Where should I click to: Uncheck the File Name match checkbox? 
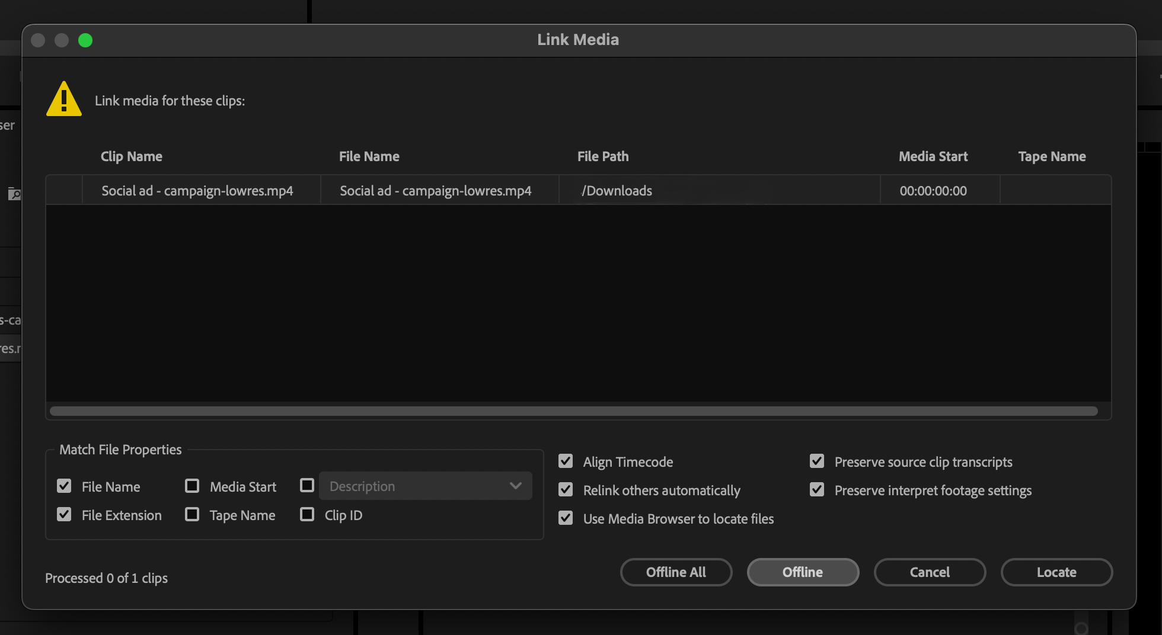coord(64,486)
